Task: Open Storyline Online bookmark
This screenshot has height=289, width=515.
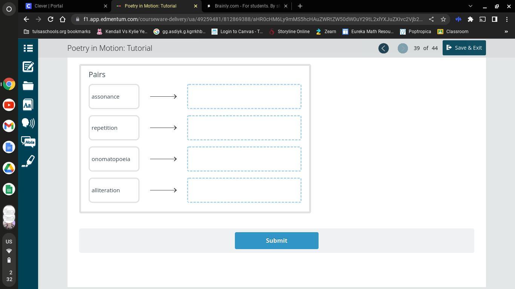Action: [x=290, y=32]
